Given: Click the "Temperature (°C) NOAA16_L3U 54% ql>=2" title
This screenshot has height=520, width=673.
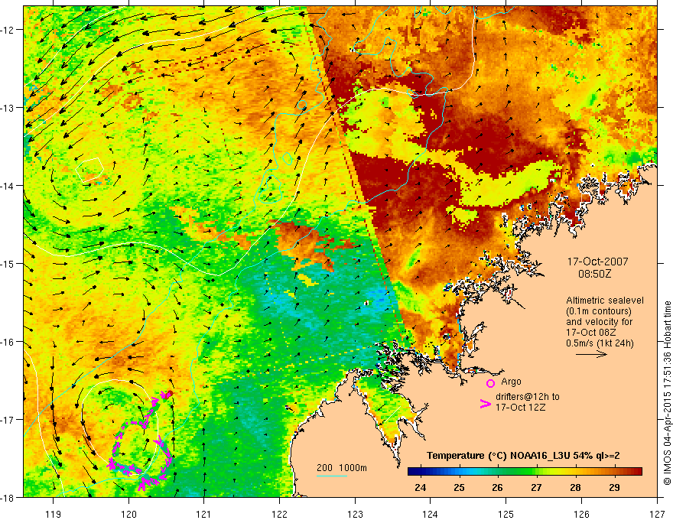Looking at the screenshot, I should click(523, 456).
